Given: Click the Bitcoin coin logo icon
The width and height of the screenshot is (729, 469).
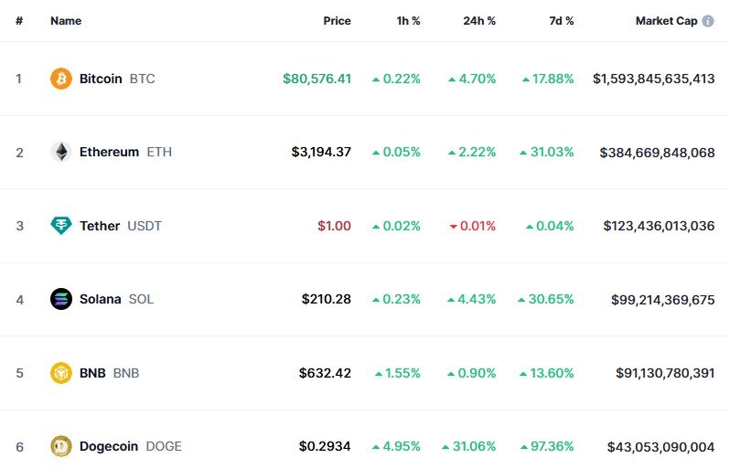Looking at the screenshot, I should (x=61, y=79).
